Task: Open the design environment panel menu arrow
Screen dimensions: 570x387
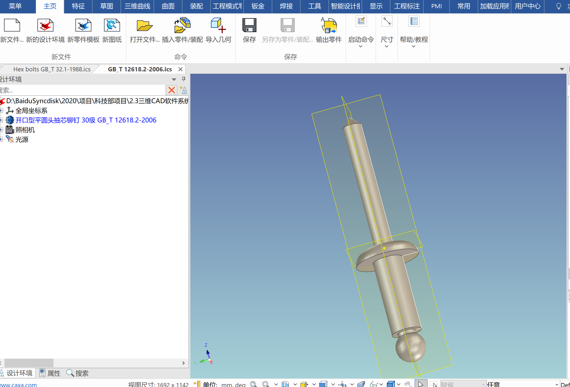Action: click(174, 79)
